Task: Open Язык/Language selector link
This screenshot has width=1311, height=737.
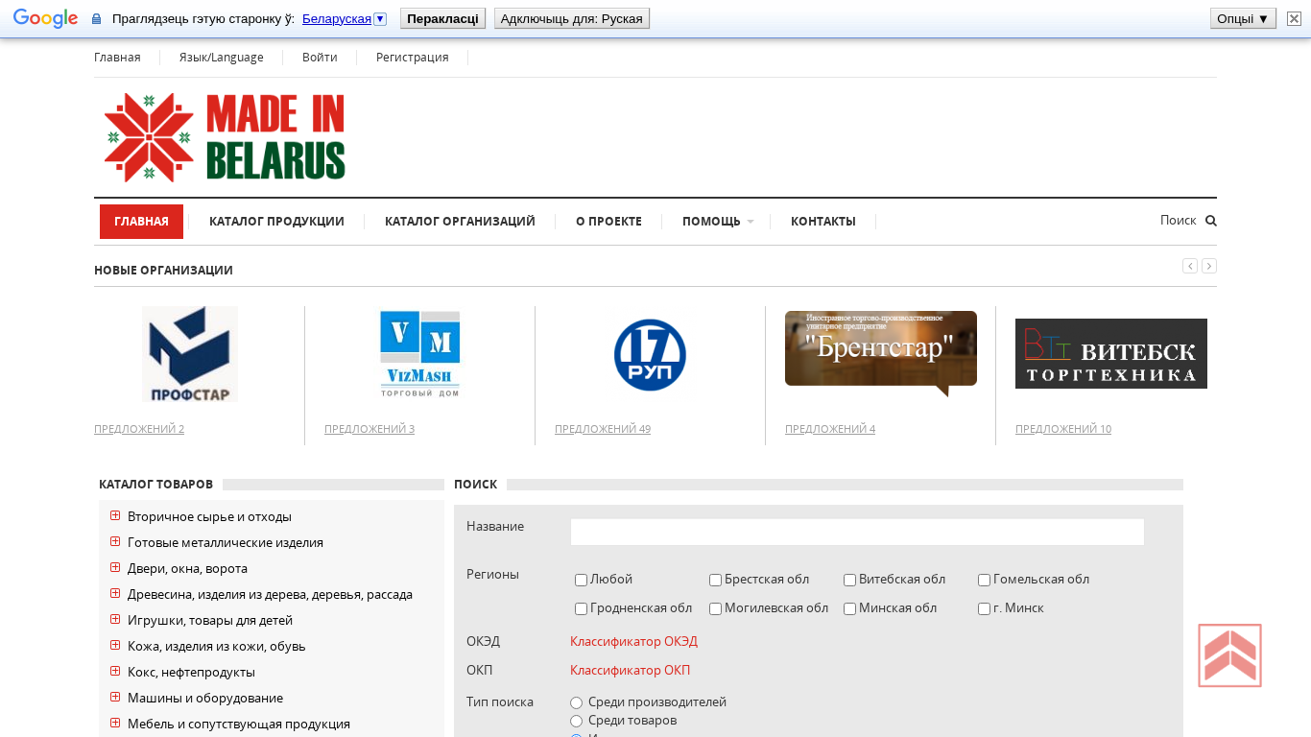Action: pos(221,58)
